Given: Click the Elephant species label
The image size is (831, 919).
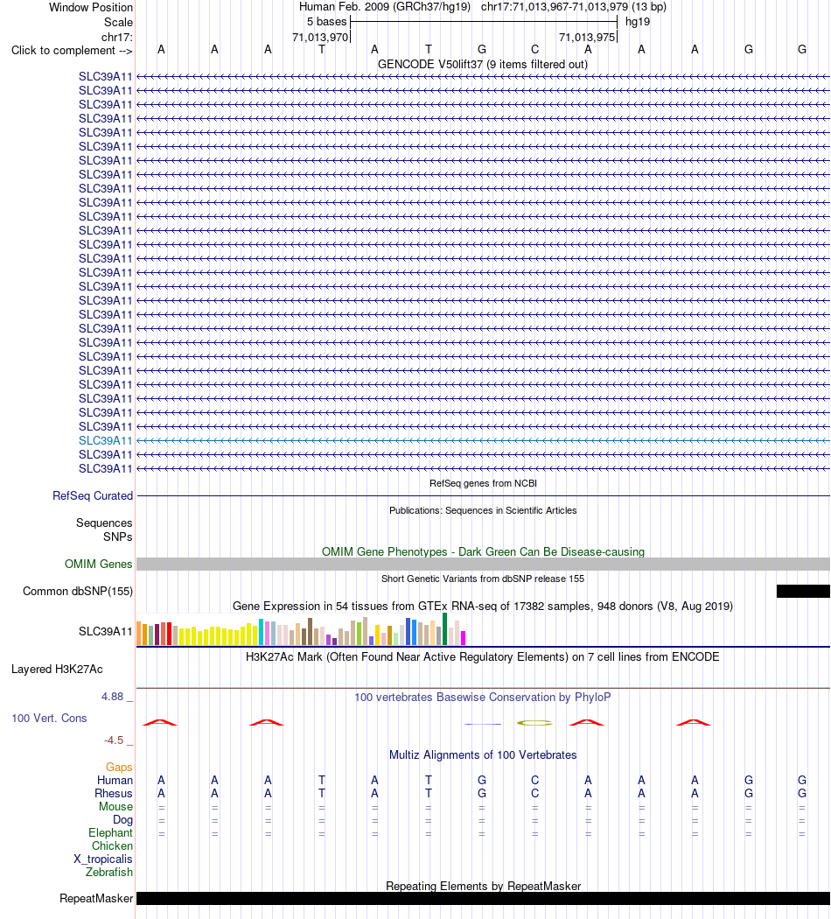Looking at the screenshot, I should coord(111,833).
